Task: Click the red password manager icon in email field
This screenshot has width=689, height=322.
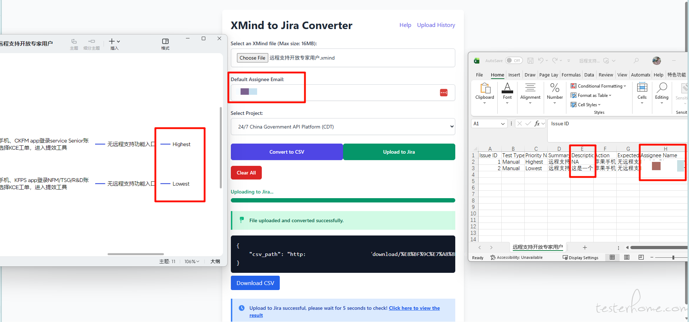Action: [x=443, y=93]
